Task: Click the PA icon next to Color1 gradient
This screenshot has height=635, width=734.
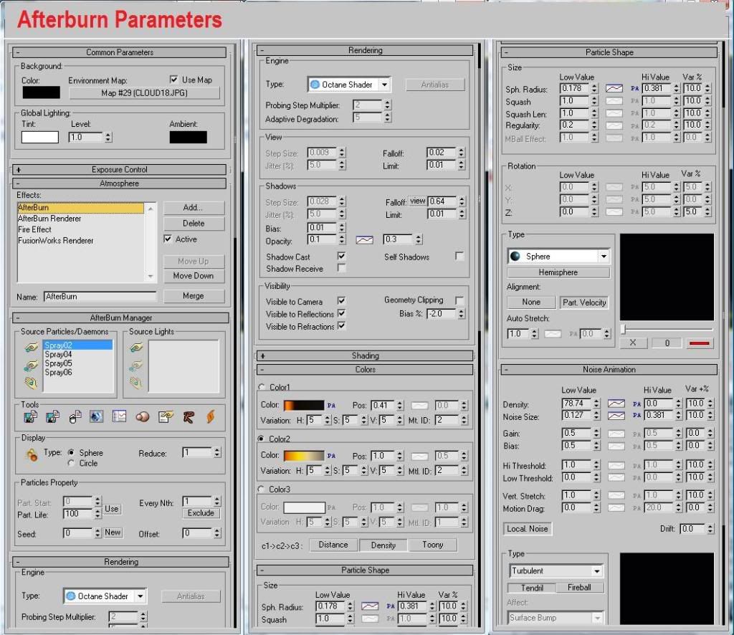Action: click(331, 405)
